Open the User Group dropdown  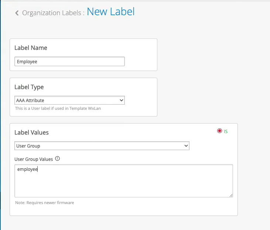point(102,146)
